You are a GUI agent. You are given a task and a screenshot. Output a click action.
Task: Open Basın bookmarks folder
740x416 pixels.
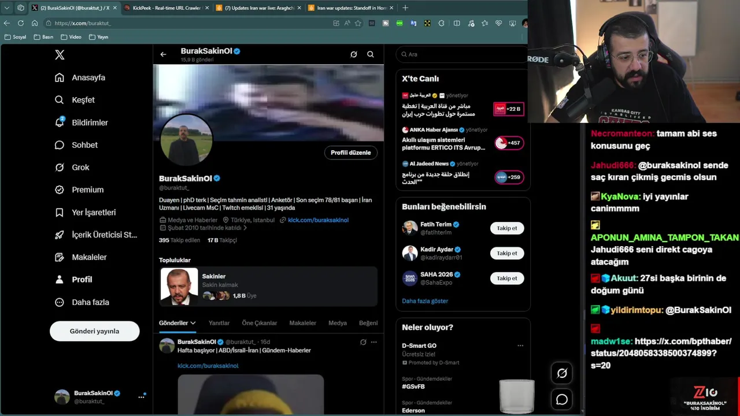coord(44,37)
